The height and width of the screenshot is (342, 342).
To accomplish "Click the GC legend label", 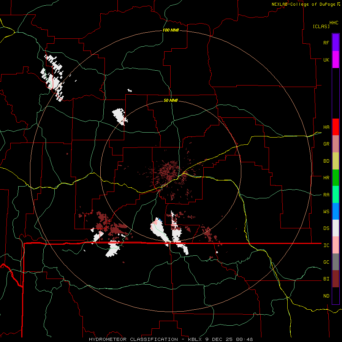I will click(326, 262).
